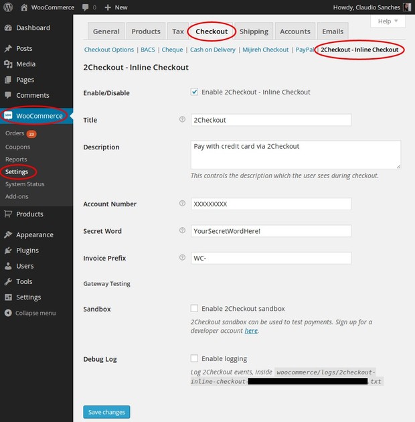The width and height of the screenshot is (415, 422).
Task: Click the Products cart icon in the sidebar
Action: click(x=8, y=214)
